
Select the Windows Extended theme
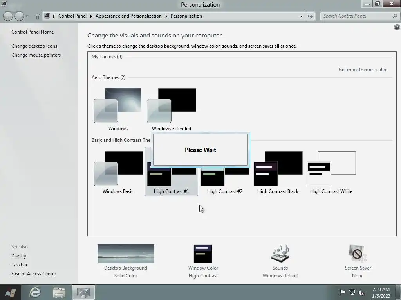click(172, 109)
